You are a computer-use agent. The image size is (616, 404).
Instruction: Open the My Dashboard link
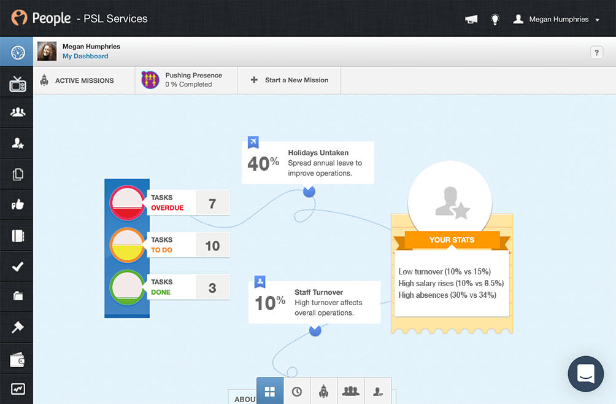point(85,56)
